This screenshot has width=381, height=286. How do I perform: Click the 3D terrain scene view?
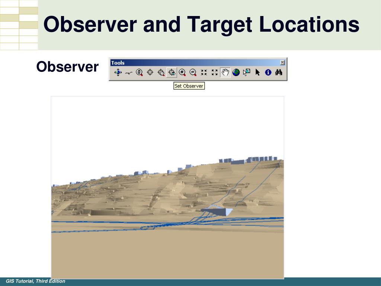[167, 188]
